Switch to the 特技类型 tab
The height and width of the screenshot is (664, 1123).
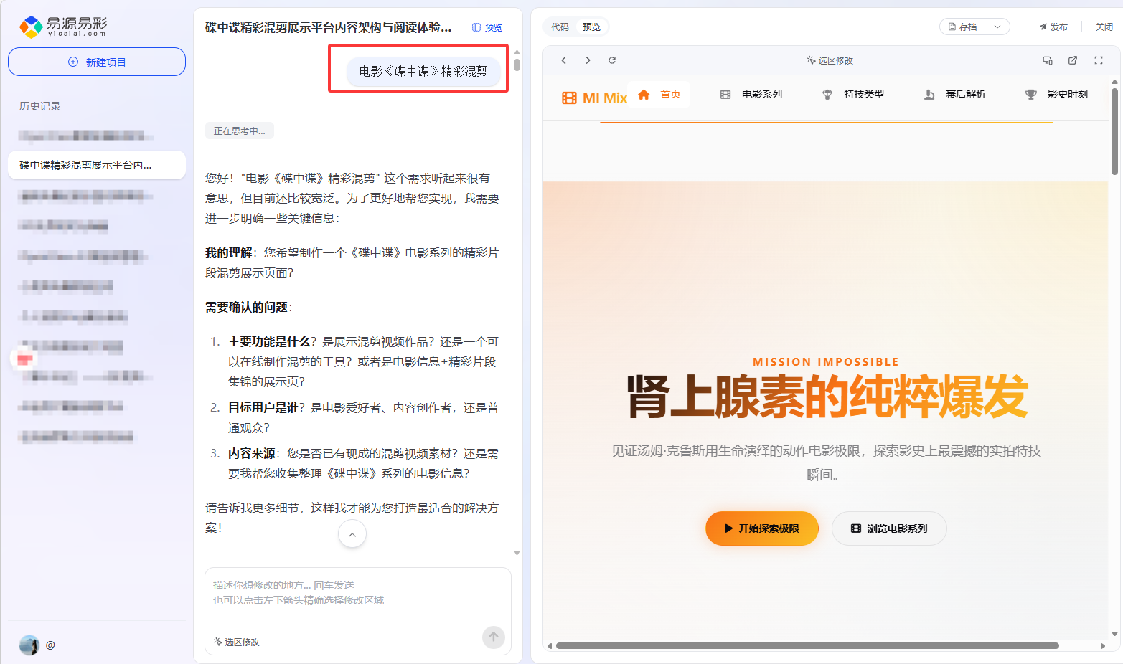pyautogui.click(x=854, y=93)
